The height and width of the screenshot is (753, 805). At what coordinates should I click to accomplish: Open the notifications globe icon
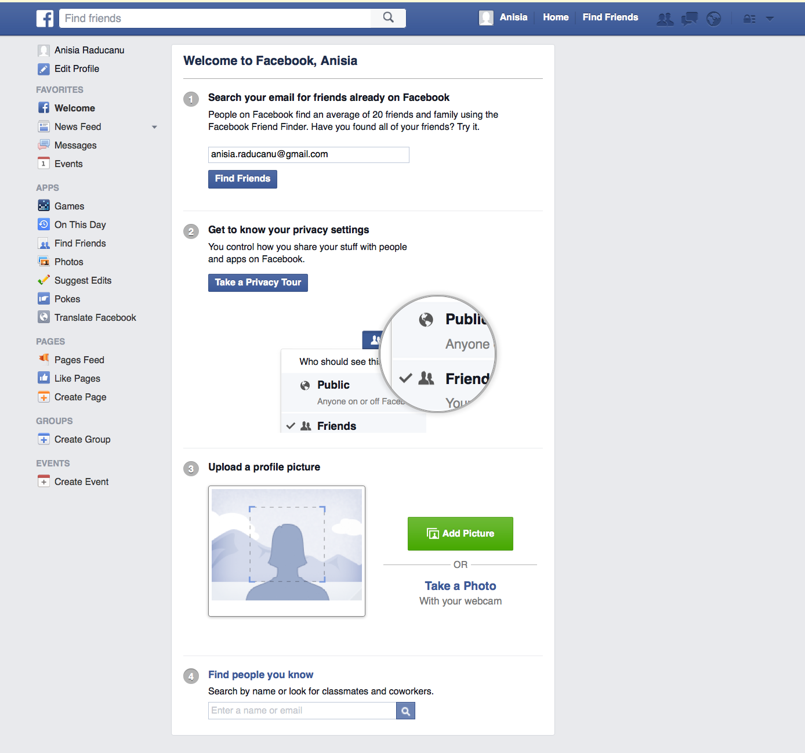pos(713,19)
